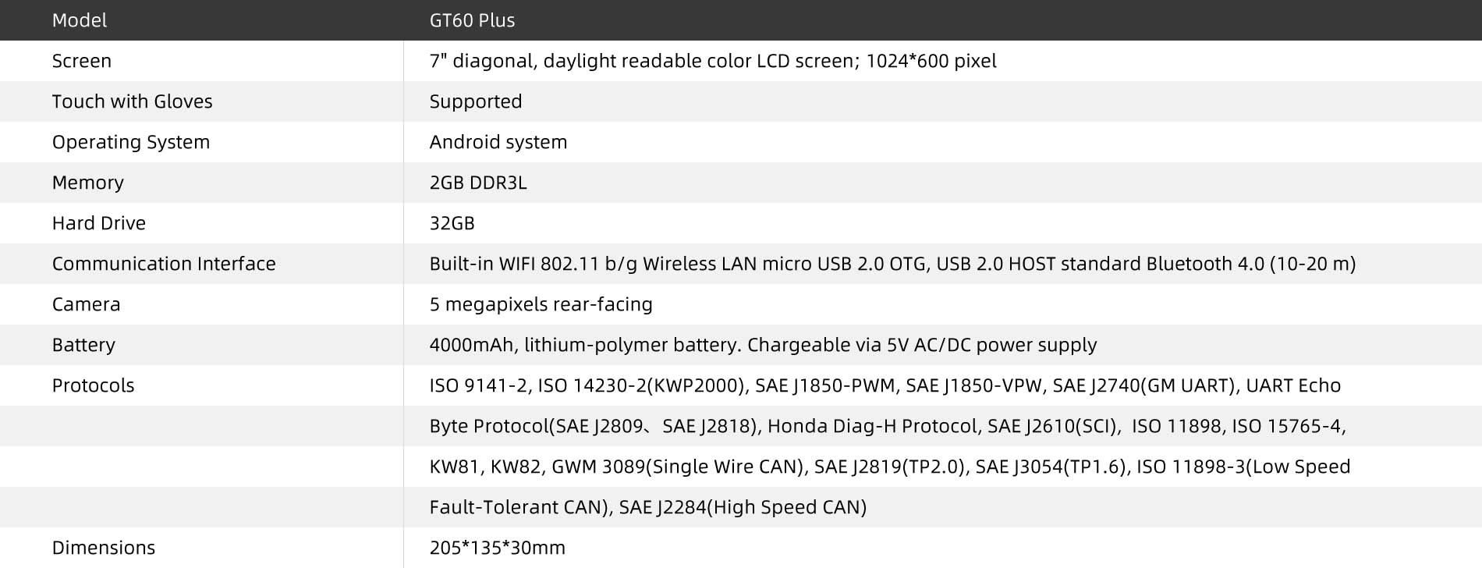
Task: Click the 4000mAh lithium-polymer battery text
Action: 762,345
